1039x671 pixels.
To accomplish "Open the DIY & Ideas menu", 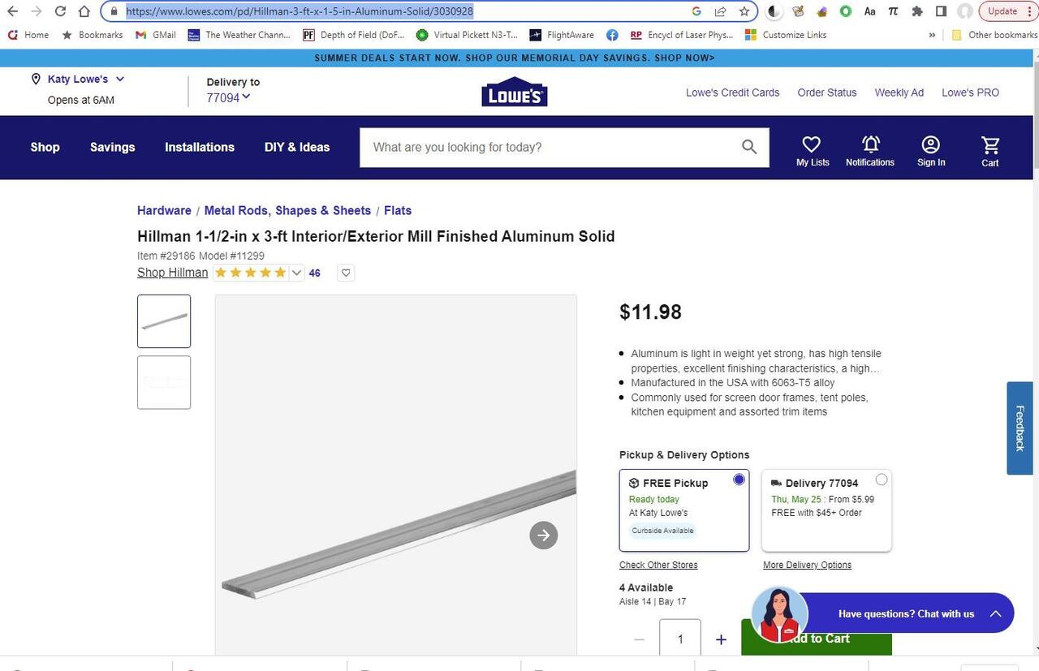I will click(x=297, y=147).
